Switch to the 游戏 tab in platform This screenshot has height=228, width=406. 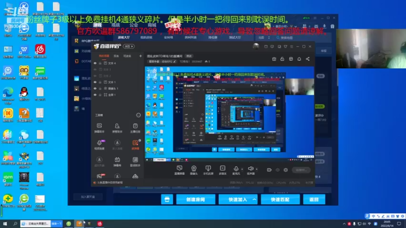pyautogui.click(x=97, y=25)
